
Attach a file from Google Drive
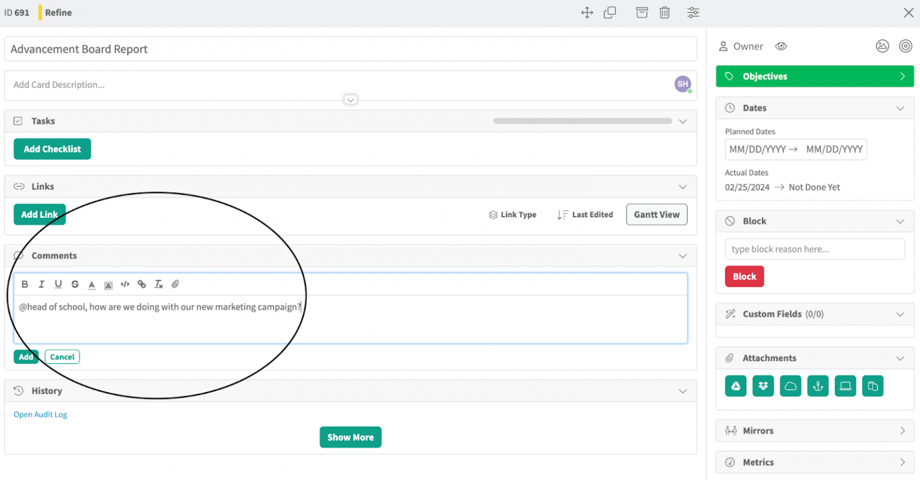[x=736, y=386]
